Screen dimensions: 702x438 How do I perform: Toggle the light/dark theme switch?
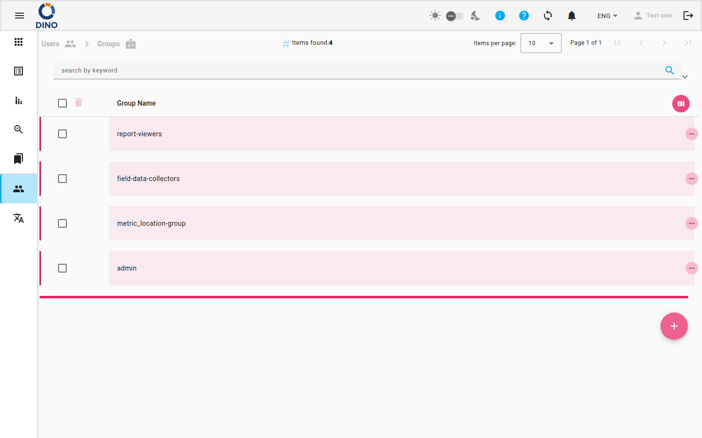point(455,16)
